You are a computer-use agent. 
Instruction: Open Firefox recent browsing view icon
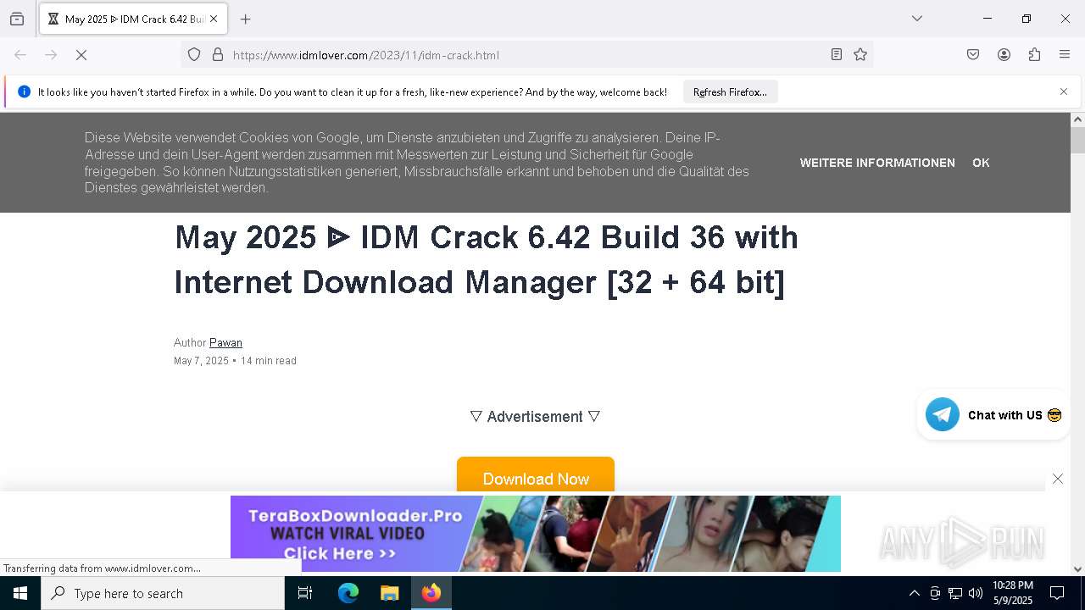(x=17, y=19)
